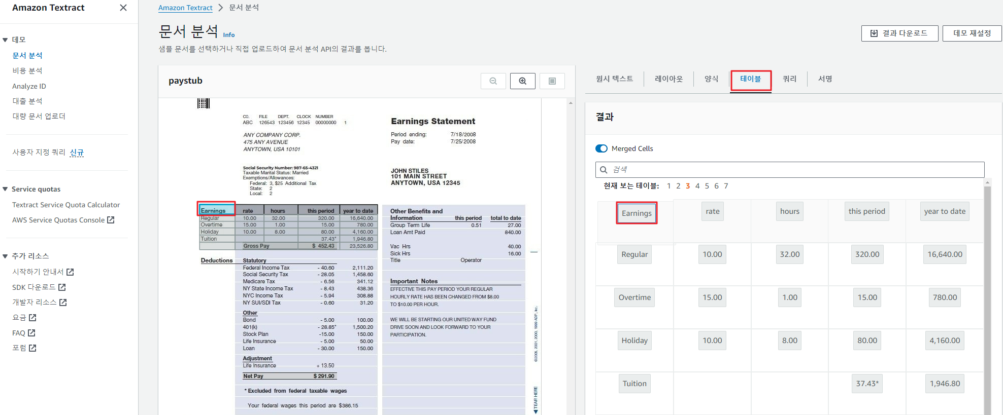Collapse the 추가 리소스 section

point(5,256)
